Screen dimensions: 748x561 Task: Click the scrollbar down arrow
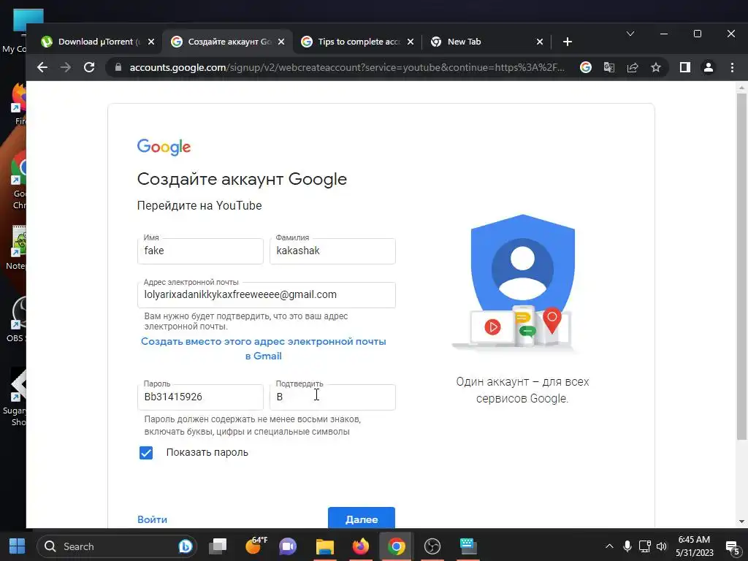pos(741,522)
